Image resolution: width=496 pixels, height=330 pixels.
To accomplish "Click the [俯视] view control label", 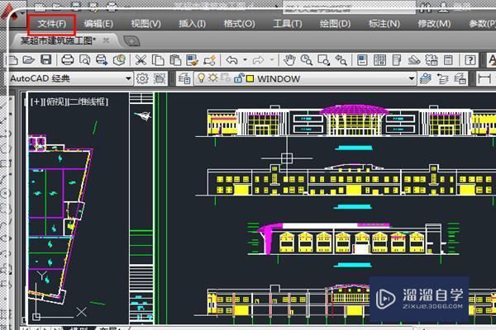I will click(55, 101).
